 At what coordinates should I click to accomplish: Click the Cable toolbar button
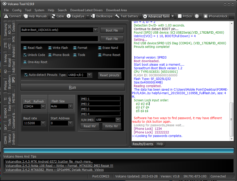(58, 16)
